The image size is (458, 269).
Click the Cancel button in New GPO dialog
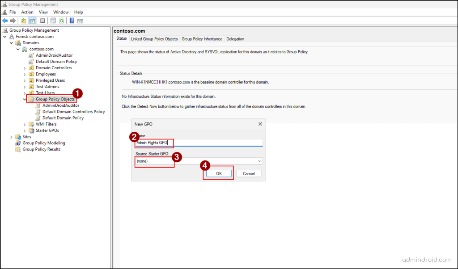point(249,173)
